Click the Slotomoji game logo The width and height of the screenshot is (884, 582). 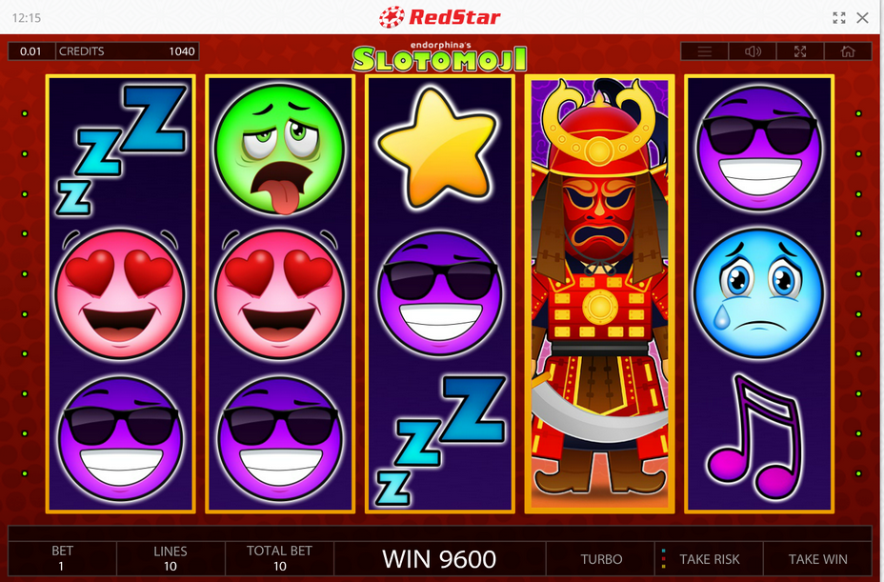pyautogui.click(x=440, y=57)
